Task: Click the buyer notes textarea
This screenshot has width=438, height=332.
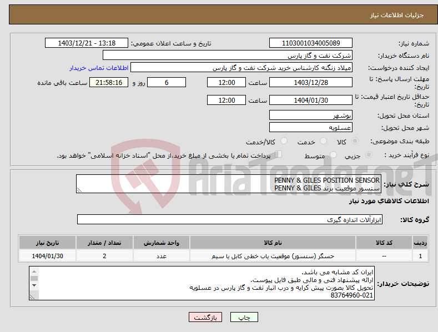Action: (x=202, y=283)
